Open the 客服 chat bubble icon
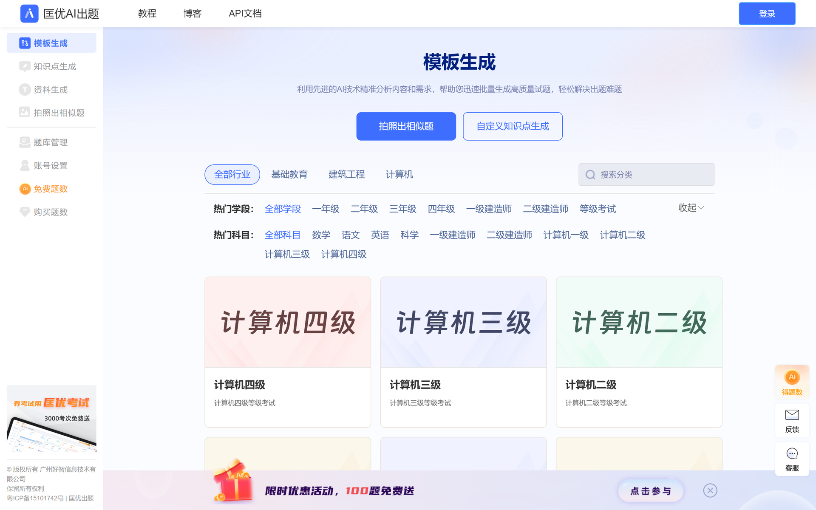 click(792, 453)
